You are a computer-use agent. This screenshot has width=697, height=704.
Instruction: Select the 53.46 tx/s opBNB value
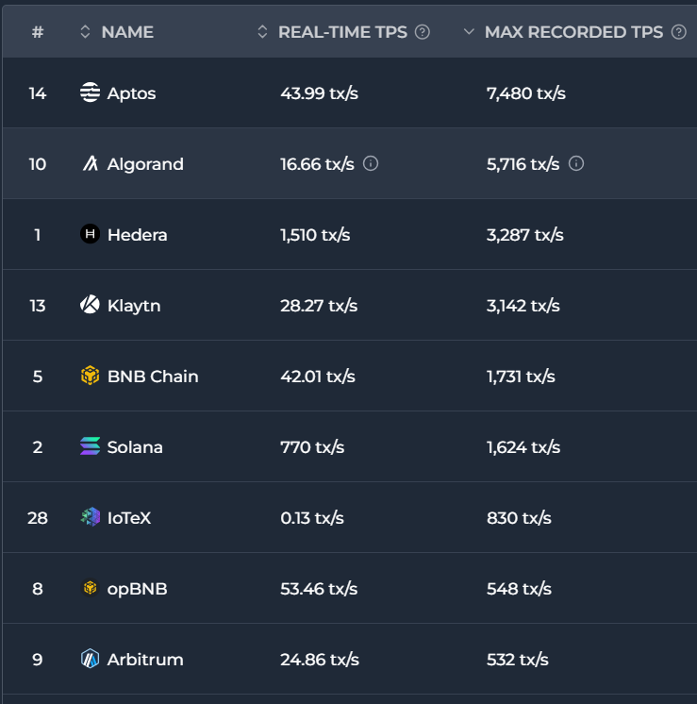point(319,589)
